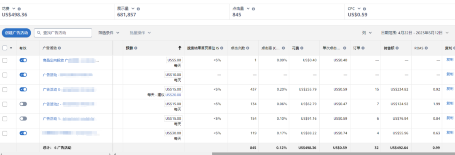This screenshot has height=155, width=455.
Task: Click the info icon next to 销售额 header
Action: coord(397,48)
